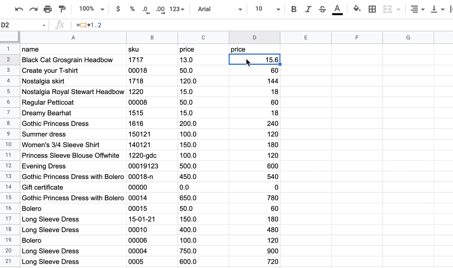The image size is (453, 268).
Task: Click computed price cell '240'
Action: point(254,123)
